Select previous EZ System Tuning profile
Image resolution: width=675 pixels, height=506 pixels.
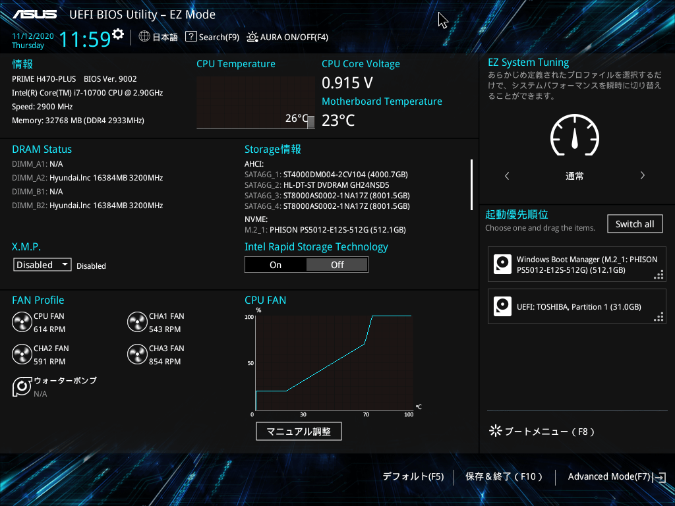point(507,175)
